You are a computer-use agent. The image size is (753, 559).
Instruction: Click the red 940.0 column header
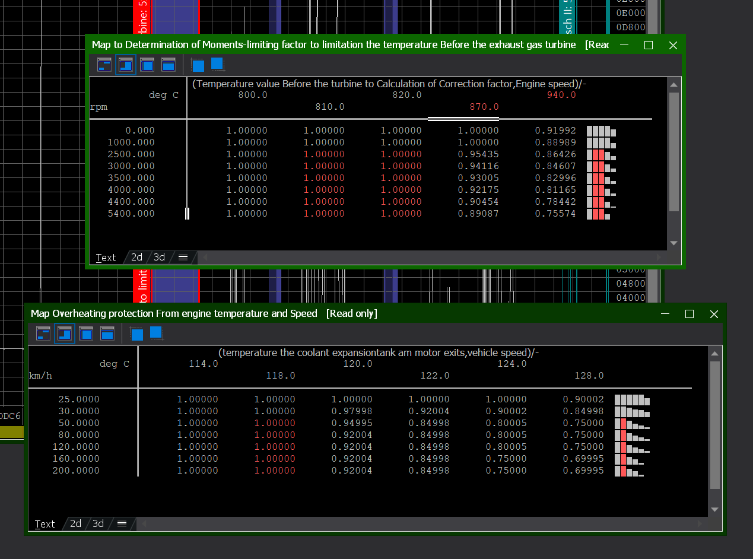tap(561, 95)
